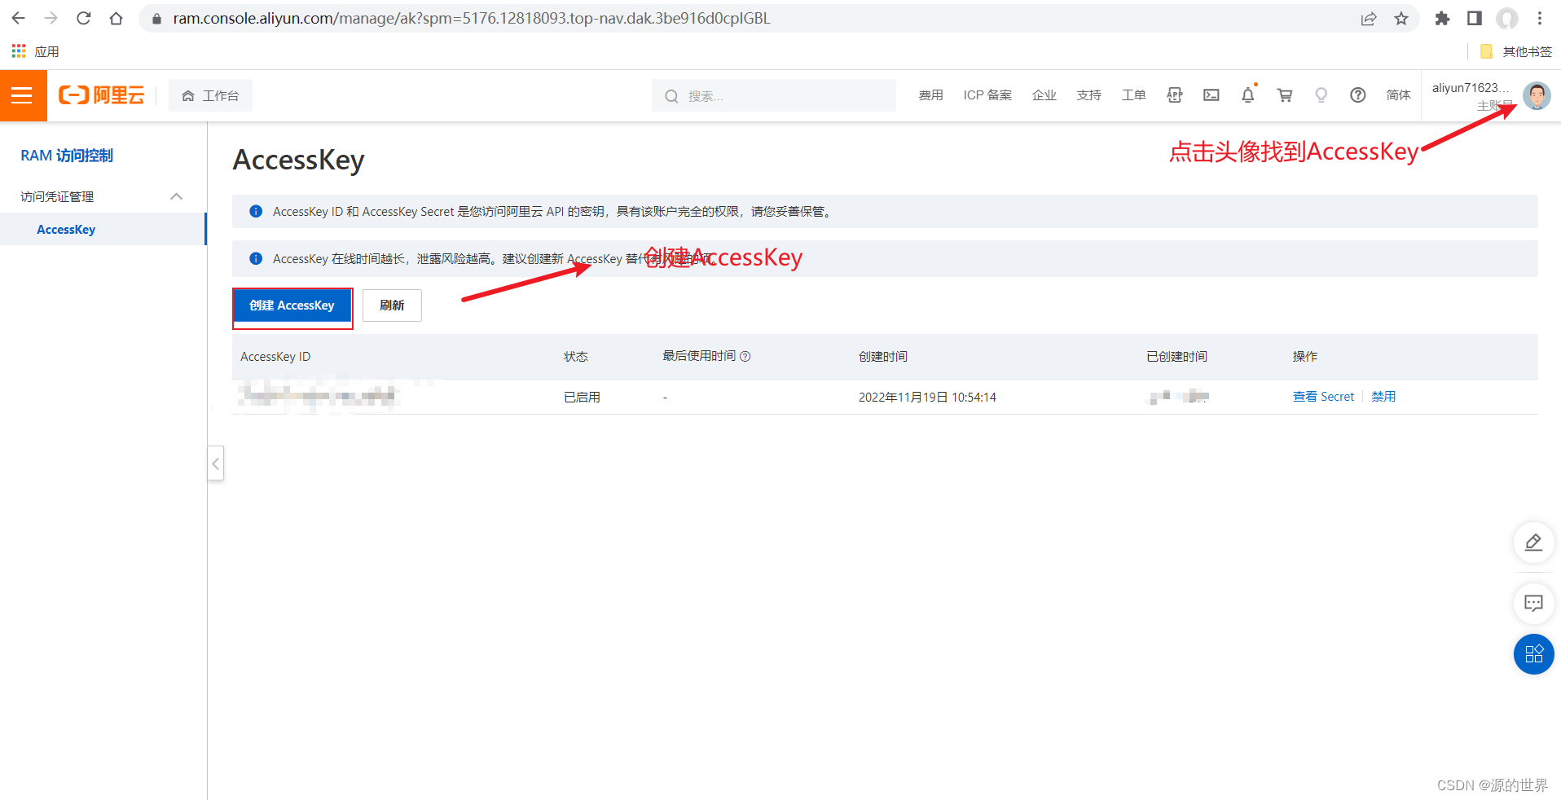The height and width of the screenshot is (800, 1561).
Task: Click the 创建 AccessKey button
Action: pos(292,305)
